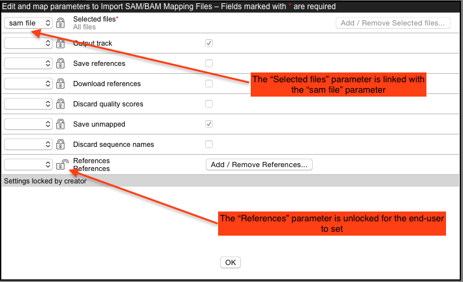Click the Add / Remove Selected files field
This screenshot has height=282, width=463.
click(x=393, y=23)
